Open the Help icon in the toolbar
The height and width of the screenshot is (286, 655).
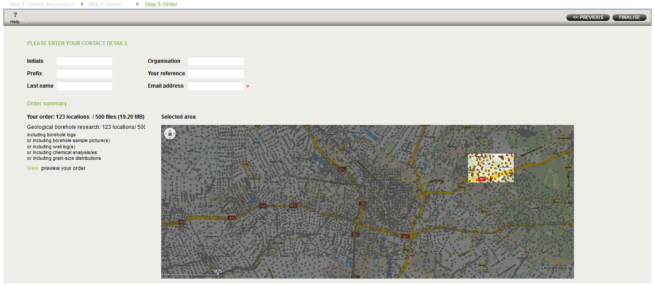point(15,18)
